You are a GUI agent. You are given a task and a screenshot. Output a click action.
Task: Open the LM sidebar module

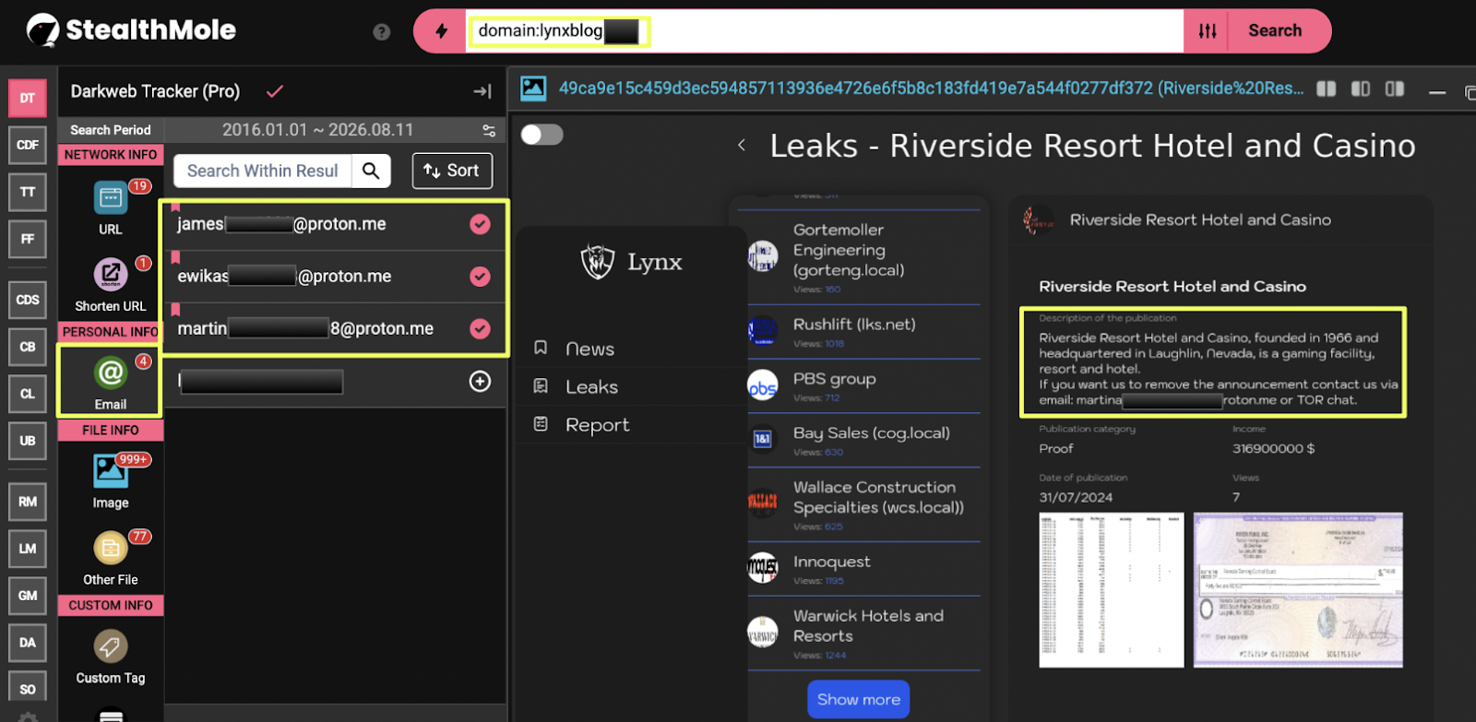28,549
